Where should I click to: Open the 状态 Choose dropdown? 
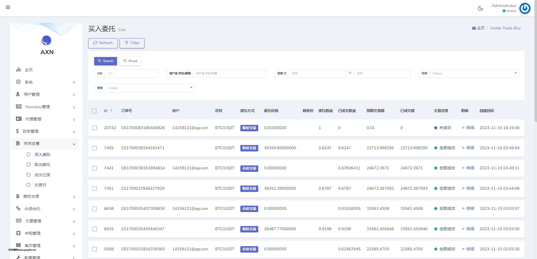coord(150,88)
